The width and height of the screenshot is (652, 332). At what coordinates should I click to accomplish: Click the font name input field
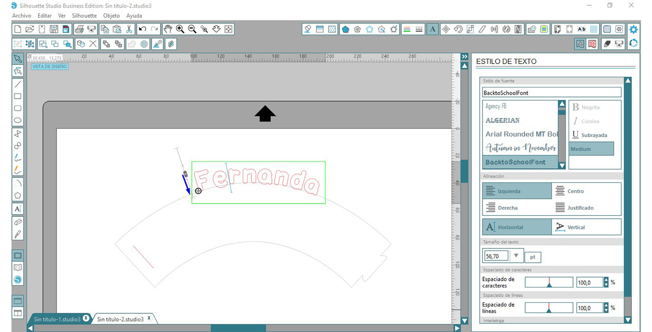[x=551, y=93]
